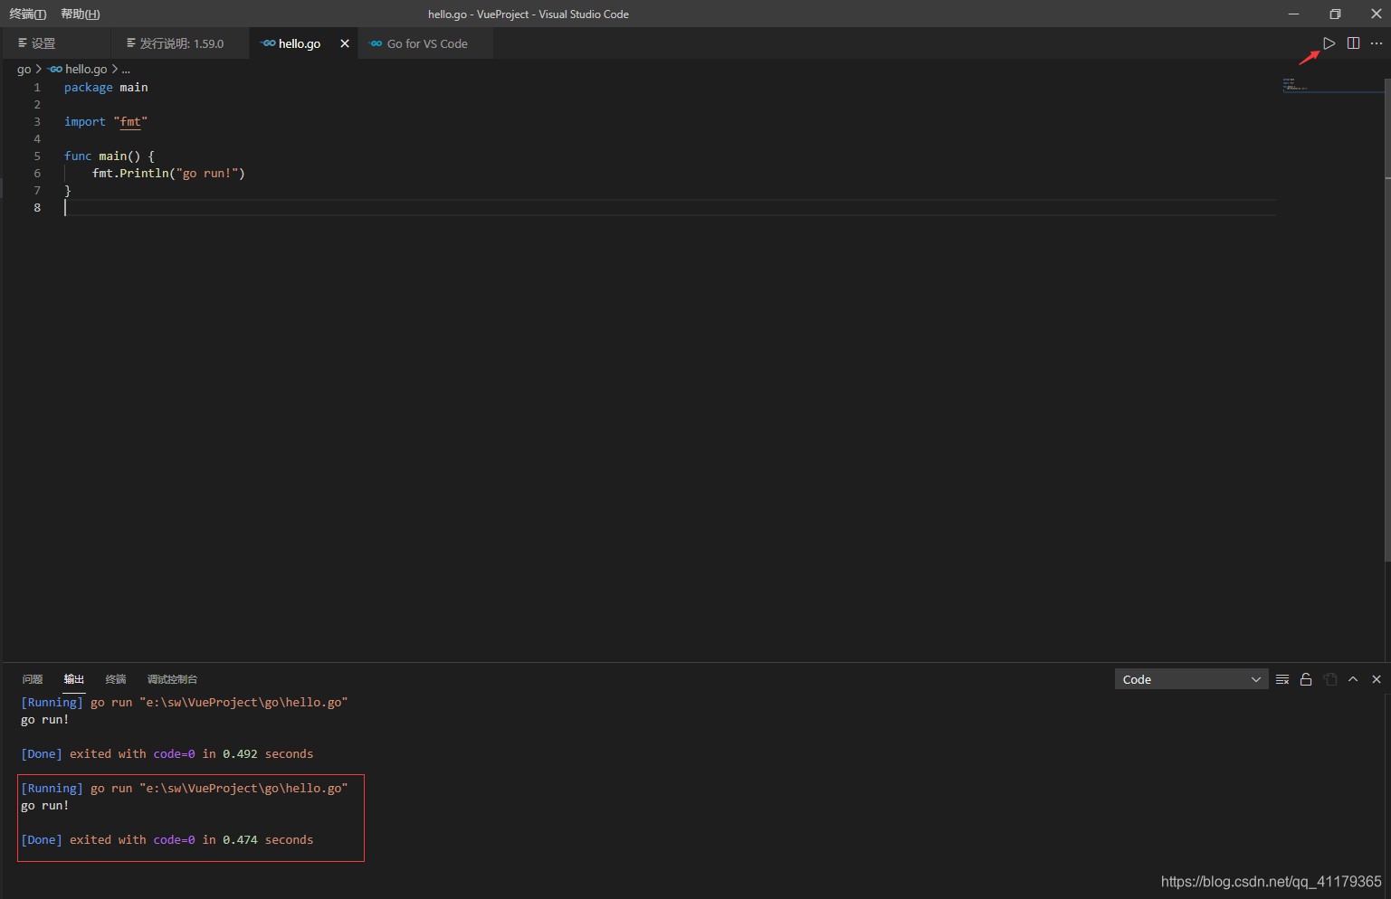Image resolution: width=1391 pixels, height=899 pixels.
Task: Clear the output panel
Action: pyautogui.click(x=1282, y=679)
